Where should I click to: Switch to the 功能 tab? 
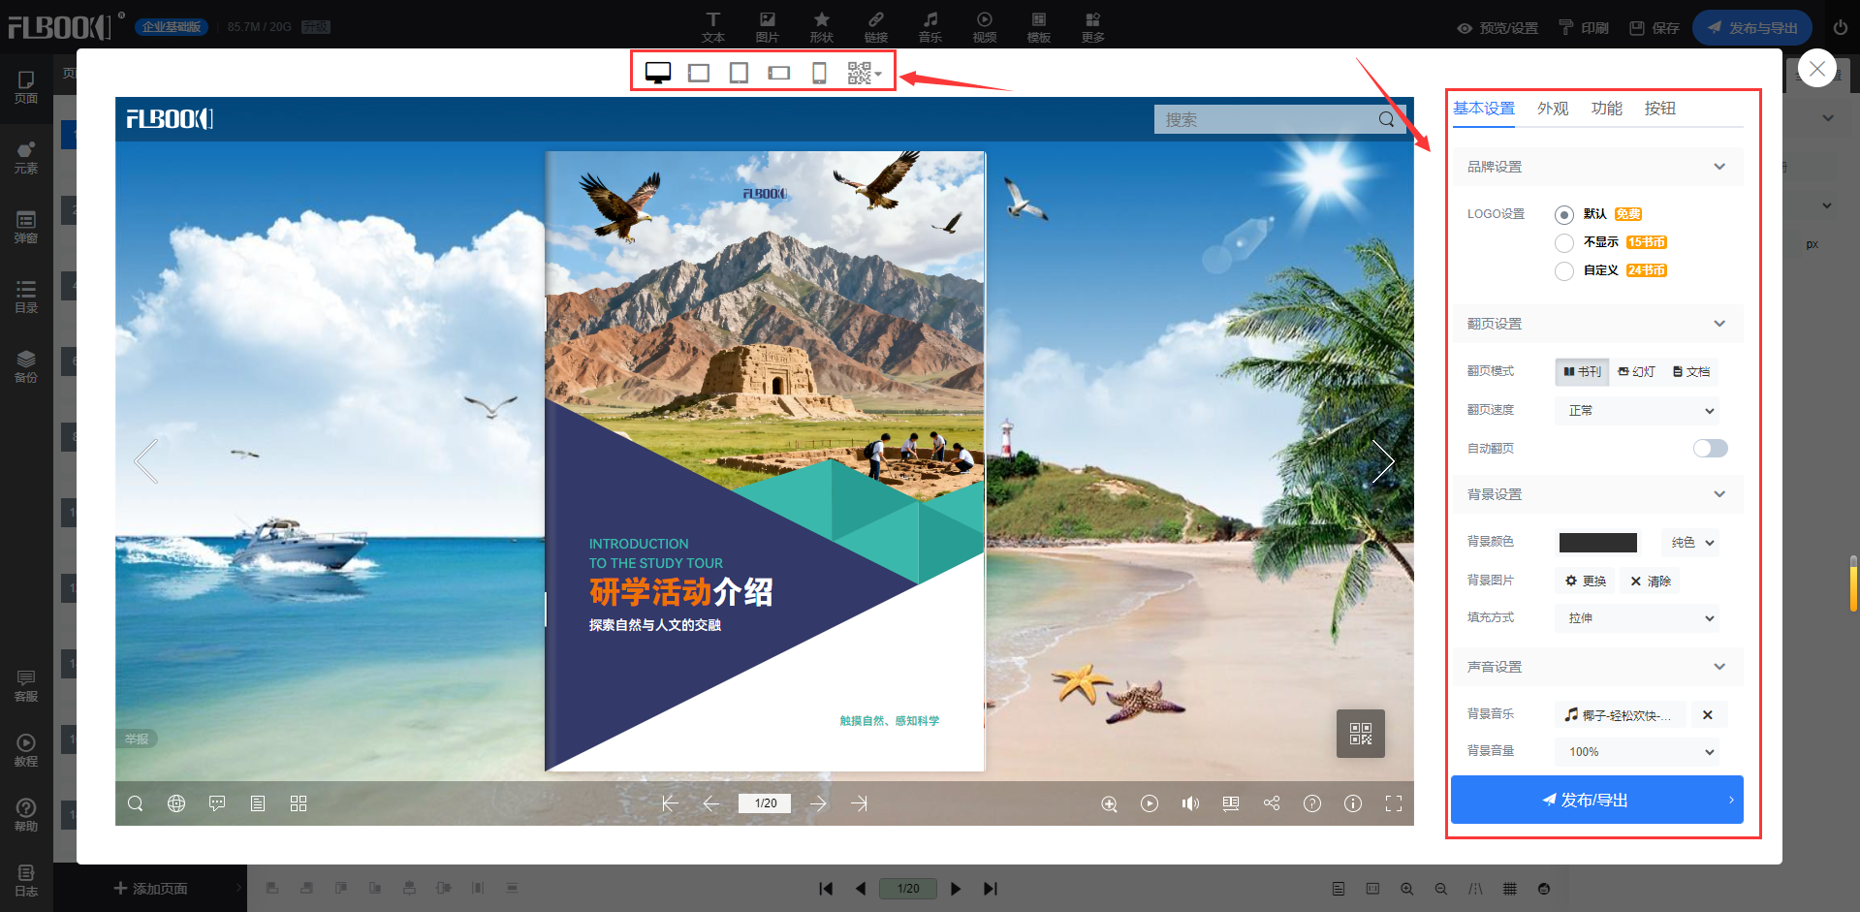point(1606,109)
